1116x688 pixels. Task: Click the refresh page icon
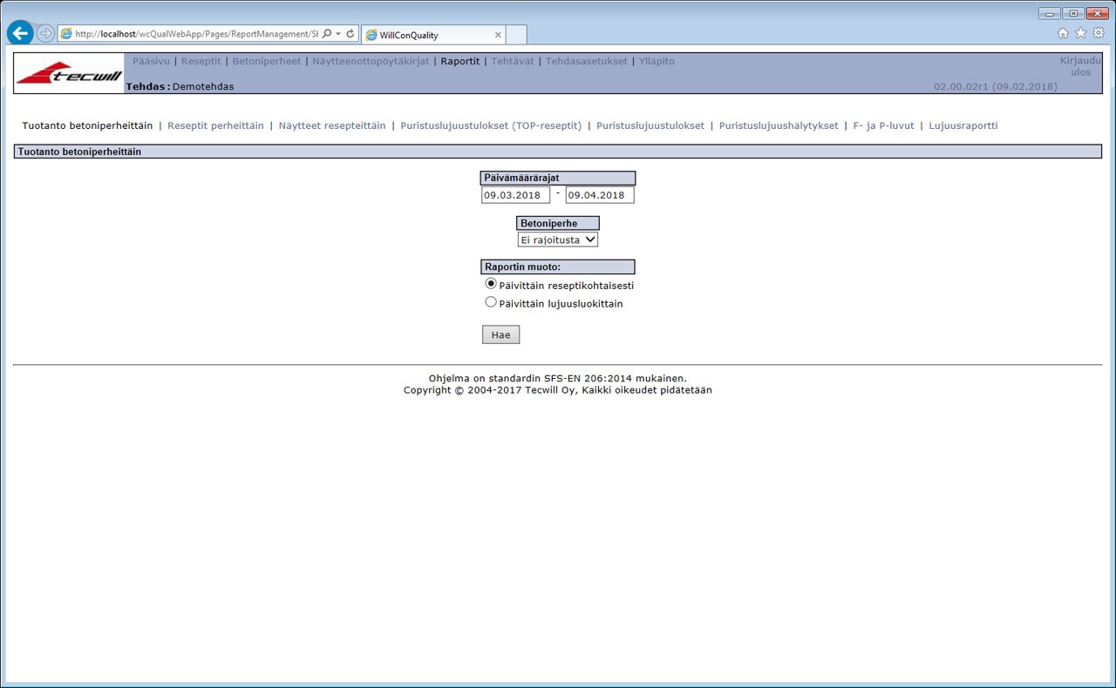coord(350,34)
